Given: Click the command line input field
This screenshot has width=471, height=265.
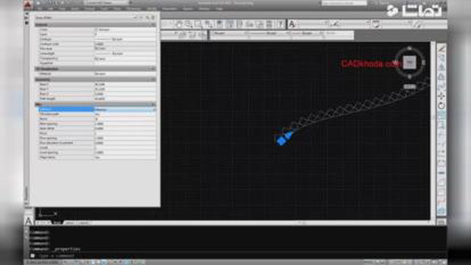Looking at the screenshot, I should pyautogui.click(x=237, y=256).
